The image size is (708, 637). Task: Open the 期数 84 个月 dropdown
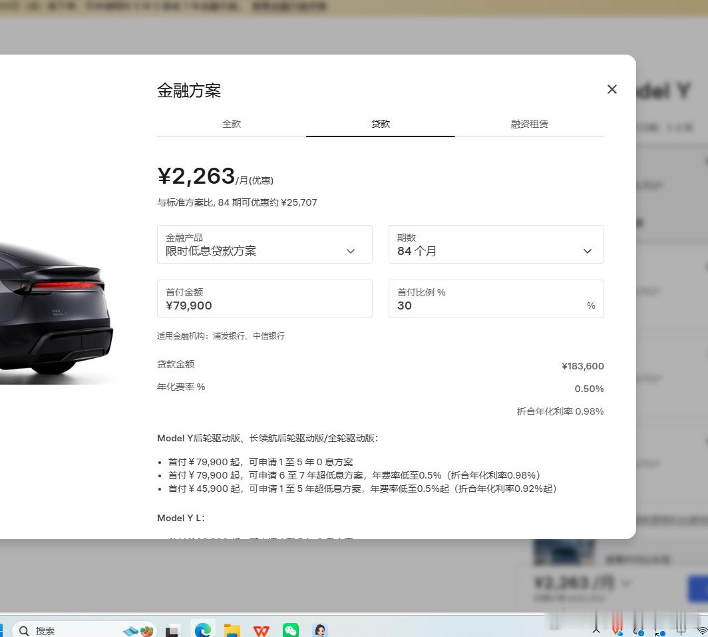[496, 244]
